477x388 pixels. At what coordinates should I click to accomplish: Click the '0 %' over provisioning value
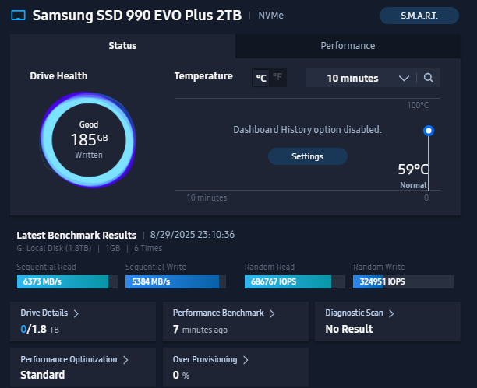coord(181,376)
